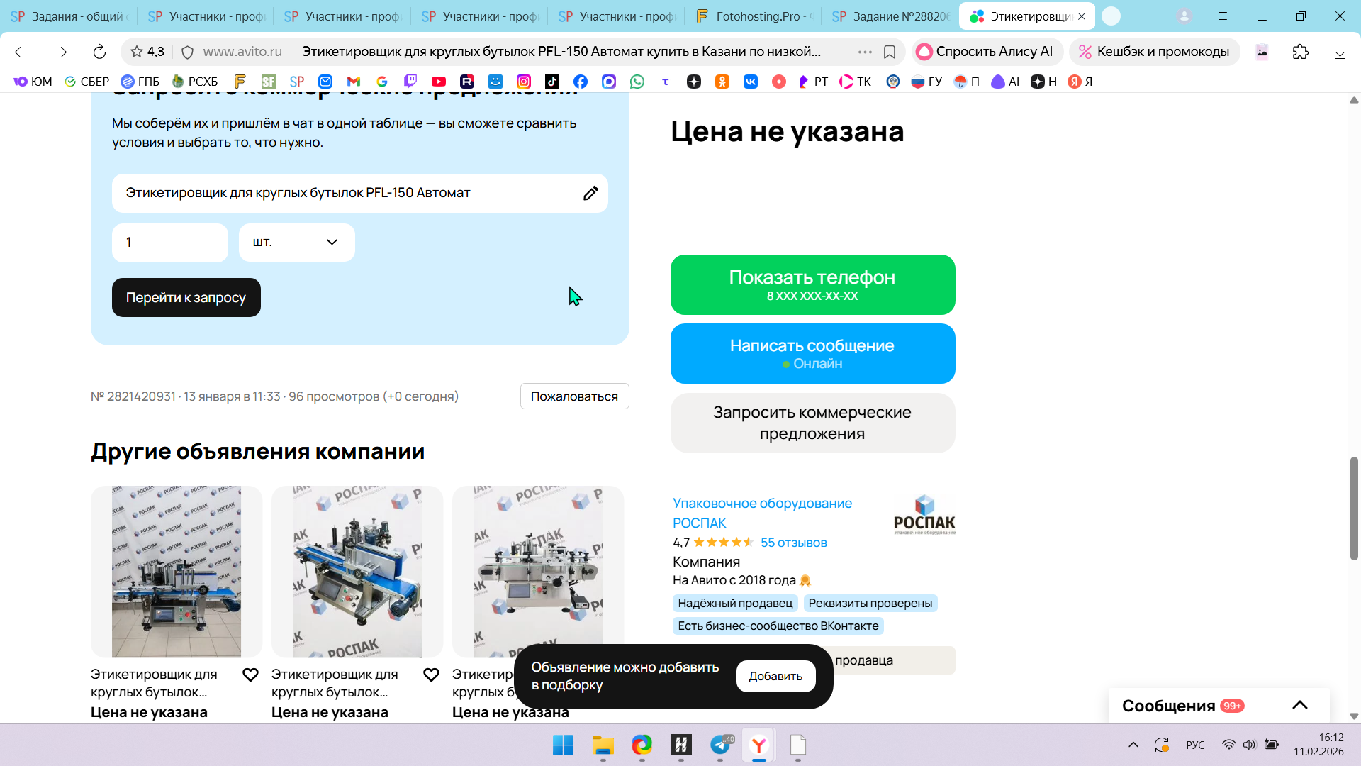This screenshot has height=766, width=1361.
Task: Click the quantity input field
Action: pos(170,243)
